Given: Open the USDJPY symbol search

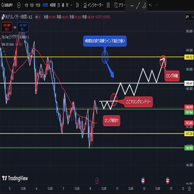Looking at the screenshot, I should (x=7, y=5).
